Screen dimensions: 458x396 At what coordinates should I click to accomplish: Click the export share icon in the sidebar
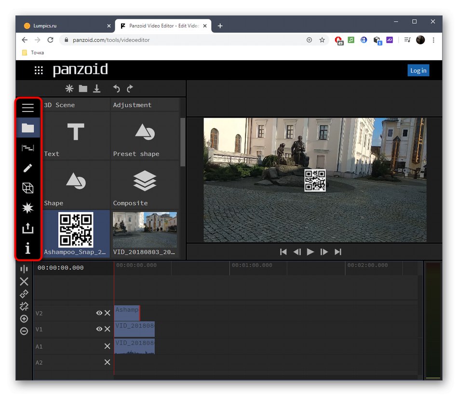tap(28, 228)
